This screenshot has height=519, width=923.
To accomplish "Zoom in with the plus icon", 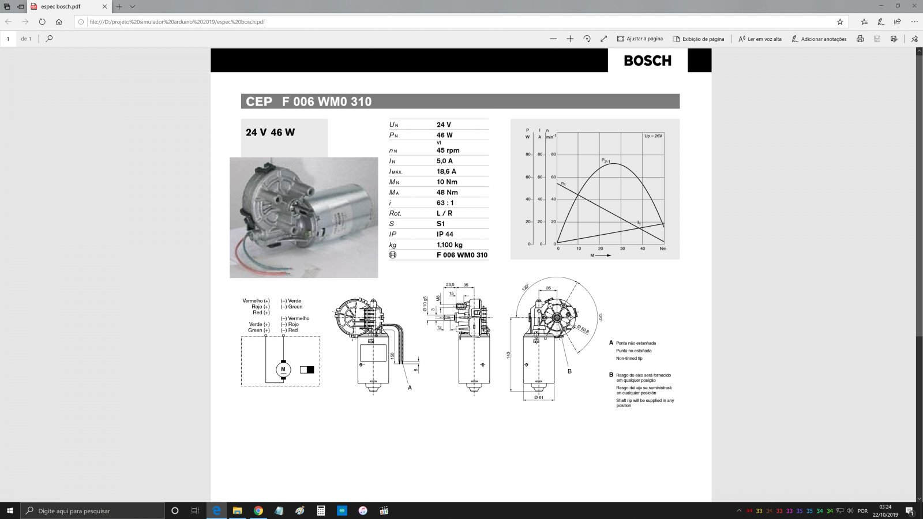I will [x=570, y=39].
